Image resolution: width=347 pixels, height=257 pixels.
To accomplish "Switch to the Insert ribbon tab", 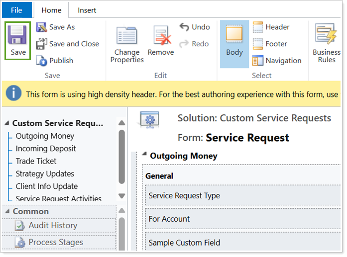I will [87, 10].
